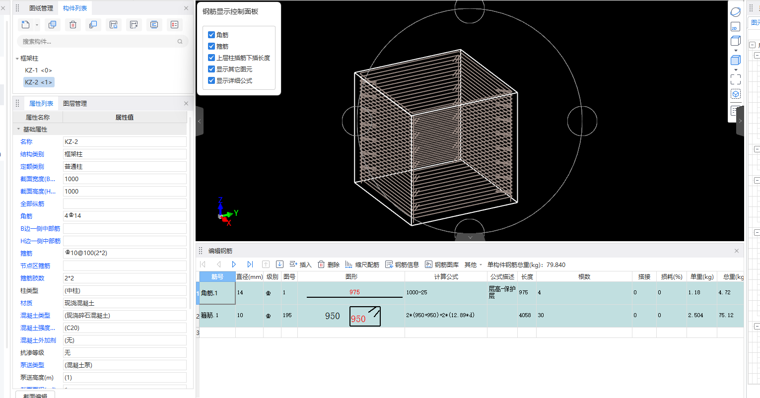Image resolution: width=760 pixels, height=398 pixels.
Task: Click the 删除 delete button
Action: pyautogui.click(x=329, y=265)
